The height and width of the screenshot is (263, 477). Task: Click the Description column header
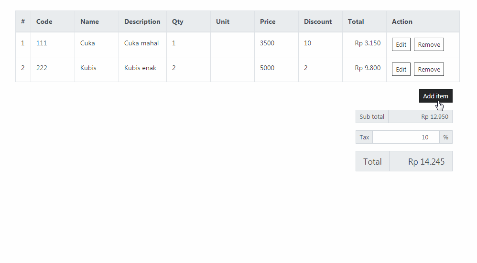[142, 21]
